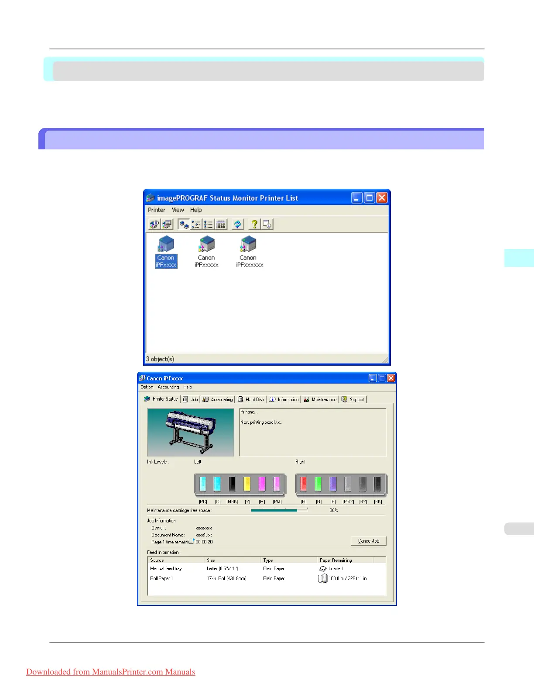The width and height of the screenshot is (534, 692).
Task: Switch Printer List to small icons view
Action: click(x=196, y=224)
